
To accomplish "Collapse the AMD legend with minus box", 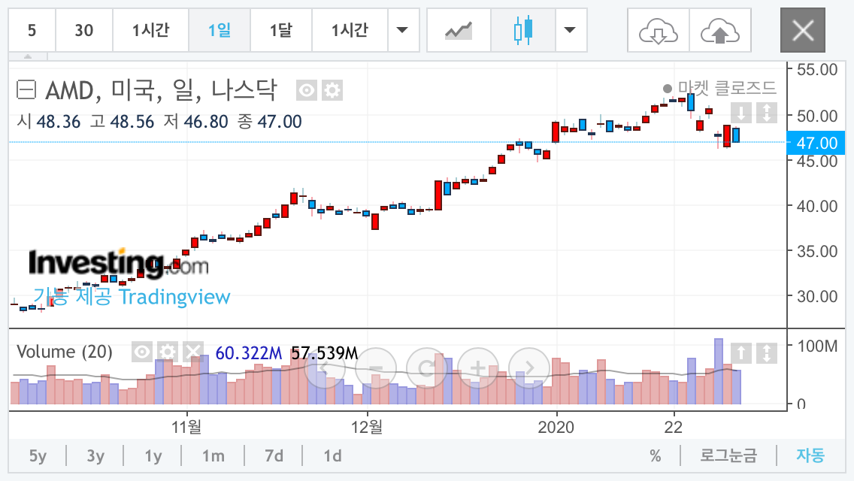I will click(26, 90).
